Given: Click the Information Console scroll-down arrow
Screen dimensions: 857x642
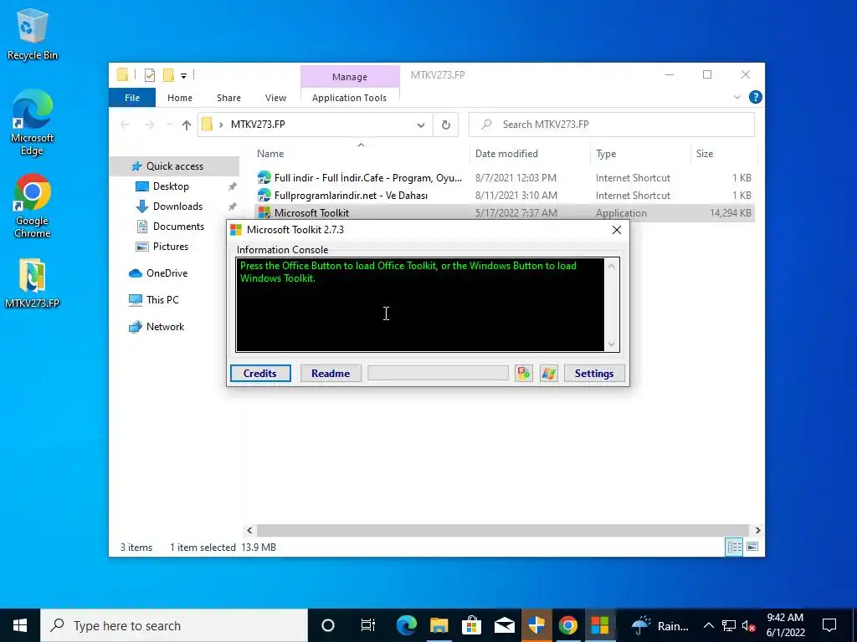Looking at the screenshot, I should pos(612,344).
